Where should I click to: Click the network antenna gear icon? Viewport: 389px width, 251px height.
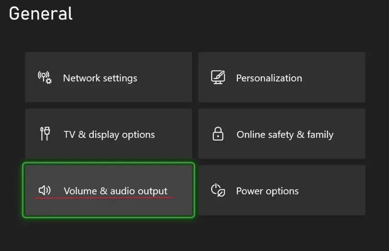(x=45, y=77)
